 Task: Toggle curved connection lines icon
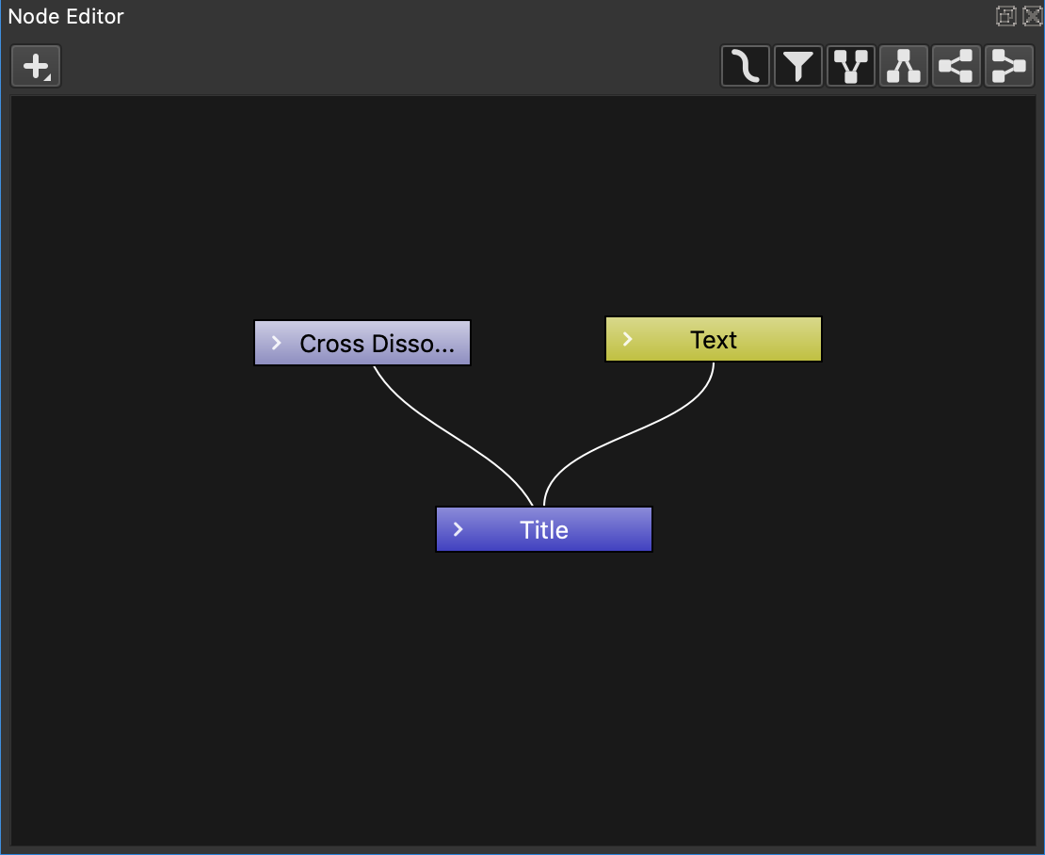click(x=745, y=66)
